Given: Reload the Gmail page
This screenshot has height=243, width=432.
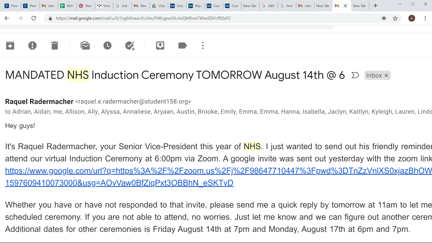Looking at the screenshot, I should (33, 18).
